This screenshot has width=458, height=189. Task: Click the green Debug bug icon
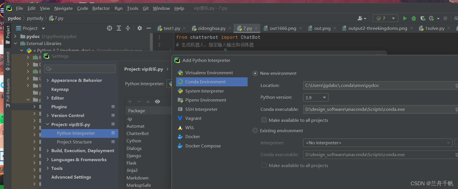pos(413,18)
